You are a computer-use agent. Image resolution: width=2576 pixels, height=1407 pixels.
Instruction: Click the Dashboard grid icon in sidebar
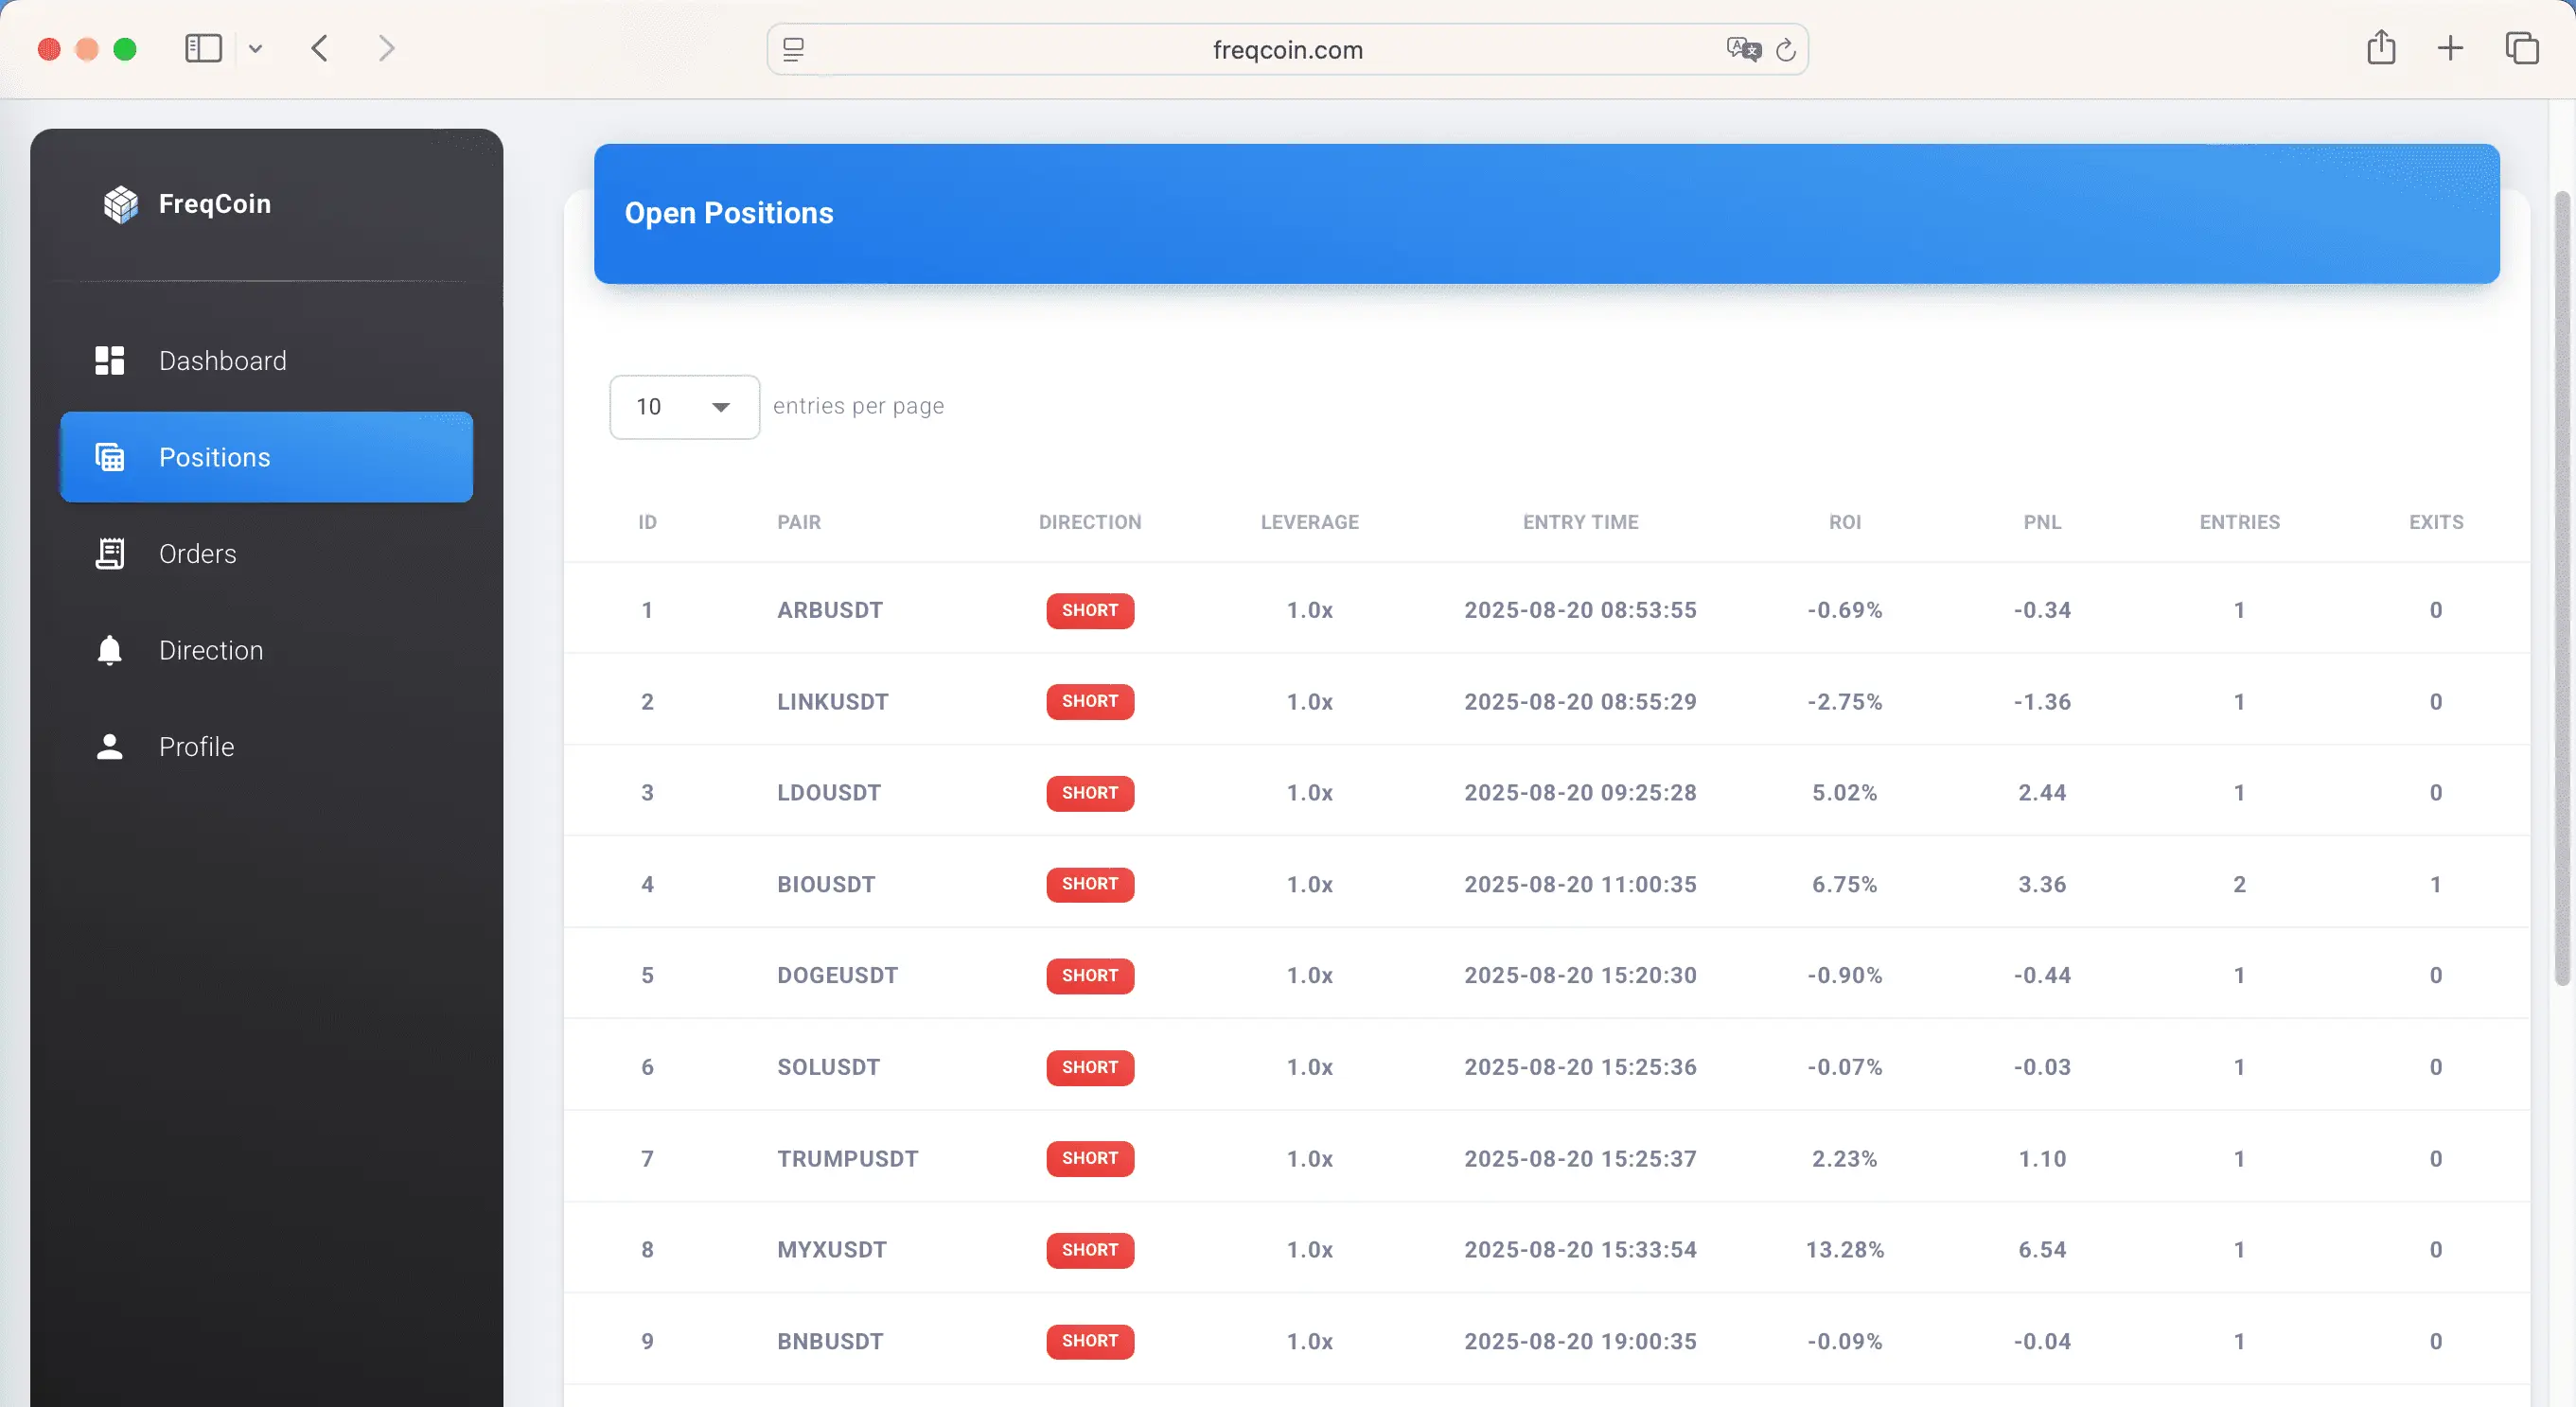pos(110,361)
